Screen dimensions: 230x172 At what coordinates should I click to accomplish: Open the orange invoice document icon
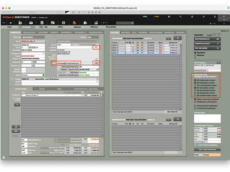(74, 23)
